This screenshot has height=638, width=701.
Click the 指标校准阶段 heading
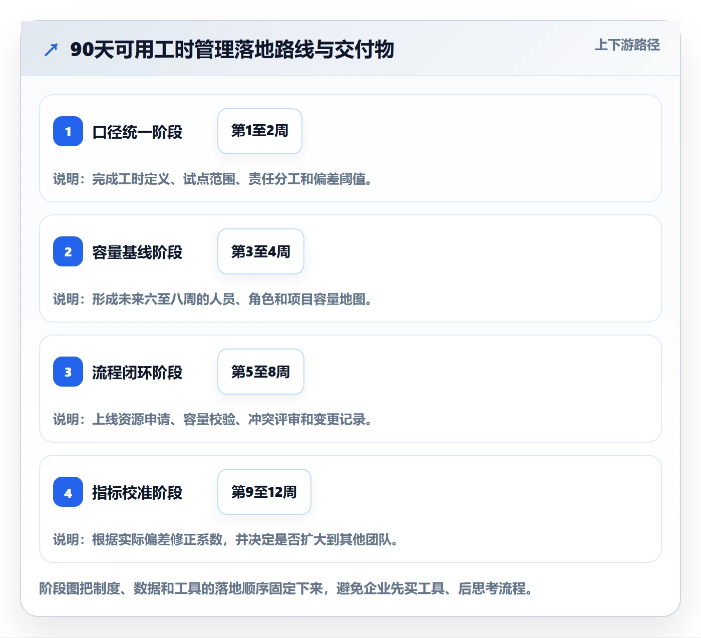pos(137,493)
